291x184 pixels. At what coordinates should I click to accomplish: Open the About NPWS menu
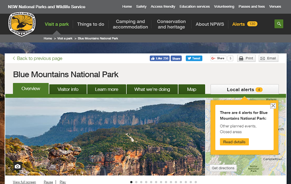[210, 24]
